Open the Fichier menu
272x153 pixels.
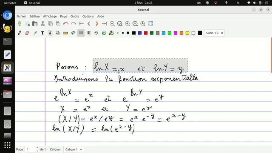[x=21, y=16]
